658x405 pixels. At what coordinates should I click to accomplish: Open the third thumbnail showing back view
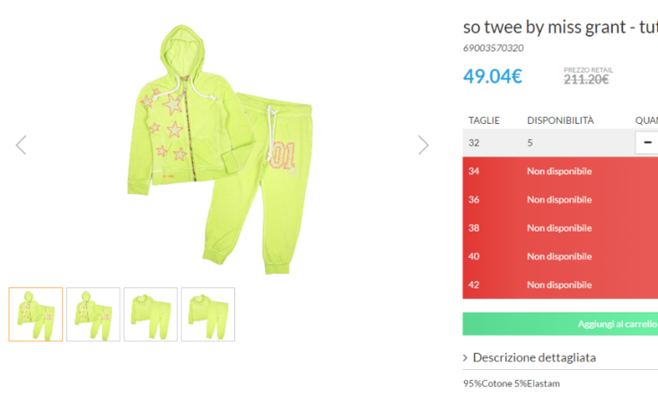pos(150,314)
